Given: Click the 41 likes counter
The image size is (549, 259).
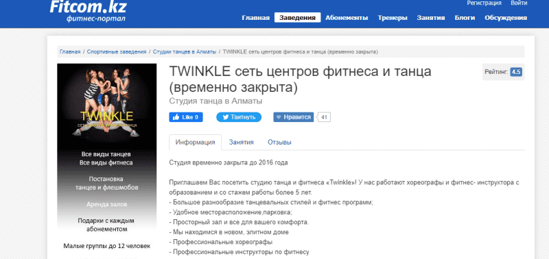Looking at the screenshot, I should (324, 117).
